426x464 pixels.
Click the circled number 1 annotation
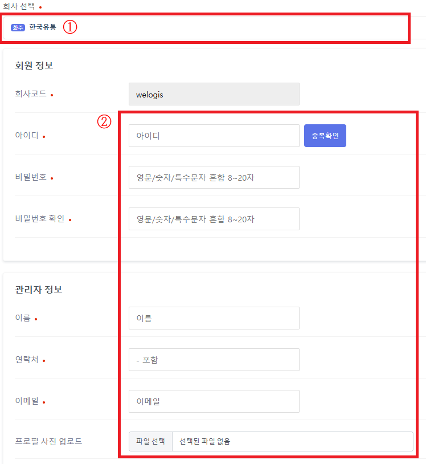pyautogui.click(x=69, y=27)
